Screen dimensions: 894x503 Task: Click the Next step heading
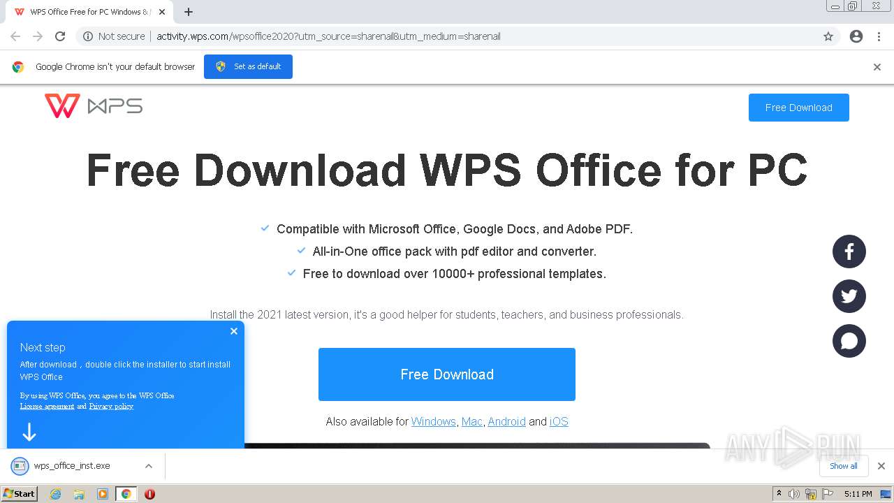43,347
